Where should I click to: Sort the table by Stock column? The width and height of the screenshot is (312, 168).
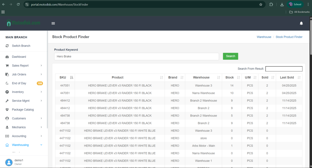[x=229, y=77]
